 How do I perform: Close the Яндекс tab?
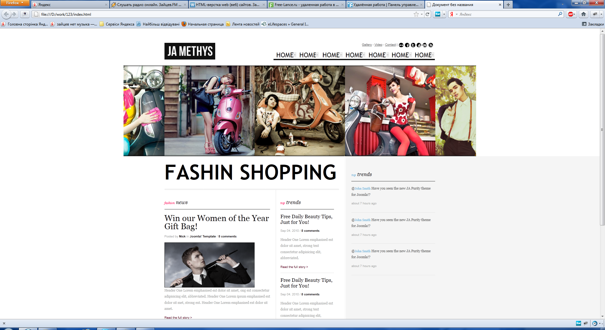106,5
